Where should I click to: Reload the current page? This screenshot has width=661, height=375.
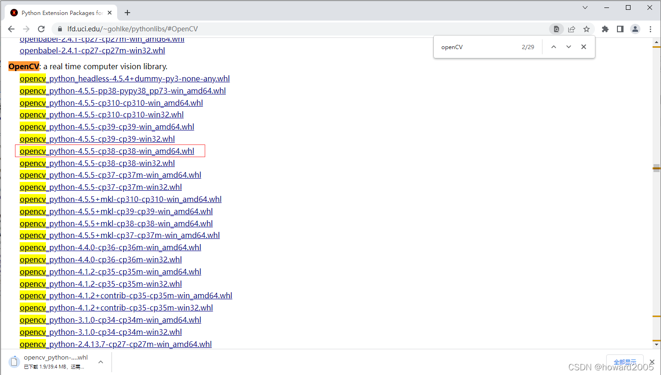click(x=41, y=29)
